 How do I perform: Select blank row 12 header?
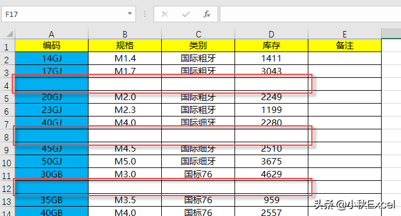pyautogui.click(x=7, y=188)
